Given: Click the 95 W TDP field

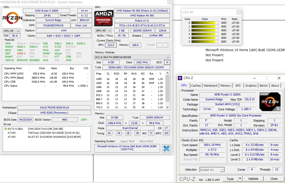Looking at the screenshot, I should (x=15, y=36).
